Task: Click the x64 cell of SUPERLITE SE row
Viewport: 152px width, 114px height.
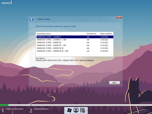Action: tap(88, 48)
